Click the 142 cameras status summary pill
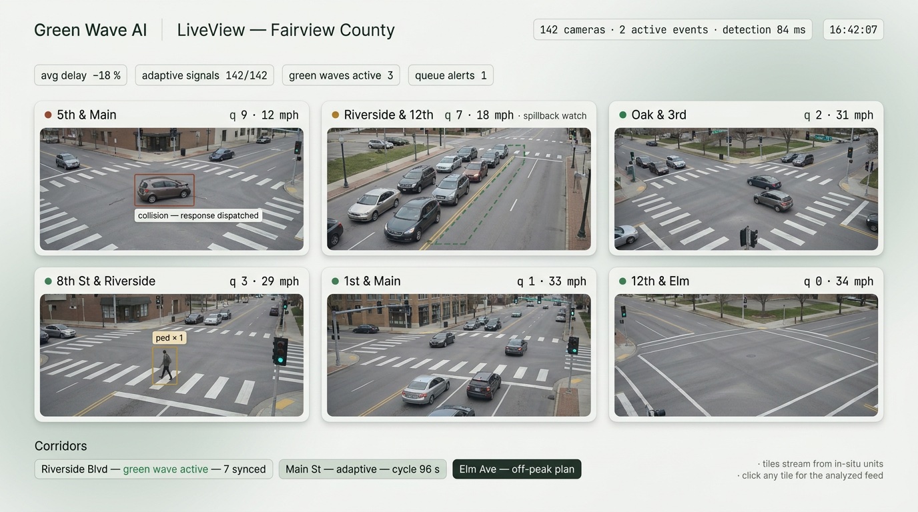This screenshot has height=512, width=918. click(672, 30)
